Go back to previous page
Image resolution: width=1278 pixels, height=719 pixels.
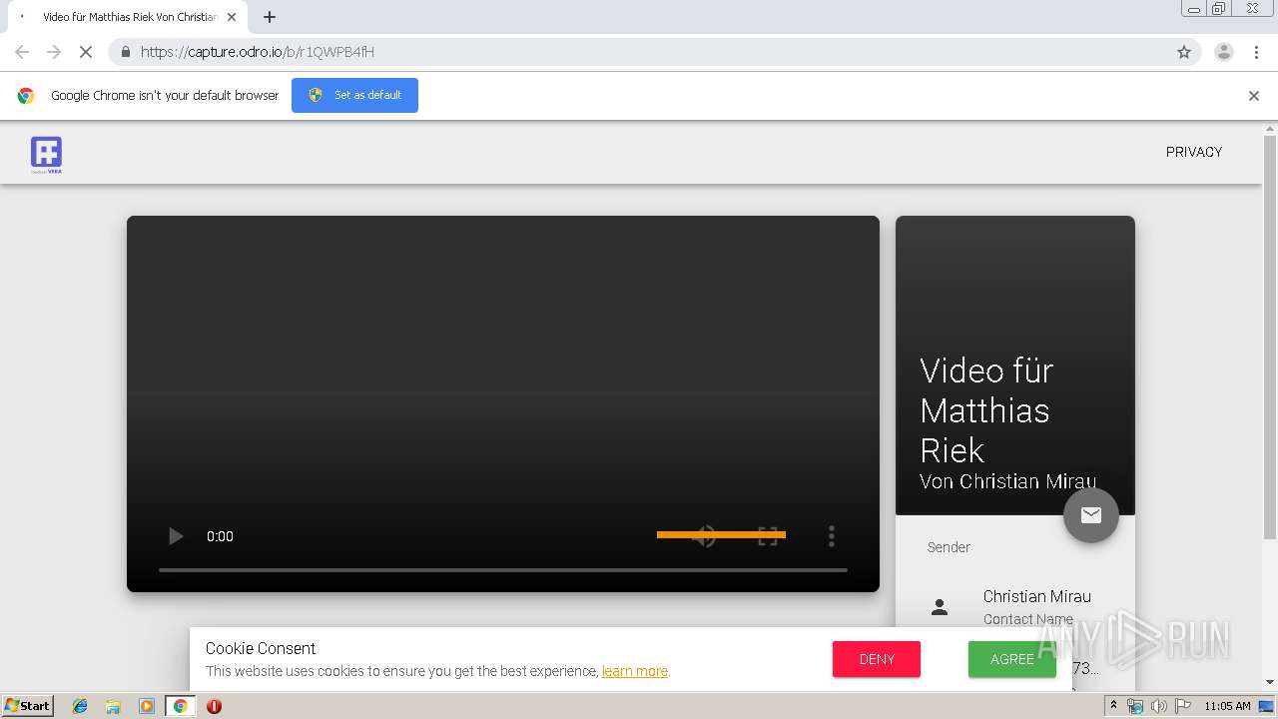coord(22,52)
